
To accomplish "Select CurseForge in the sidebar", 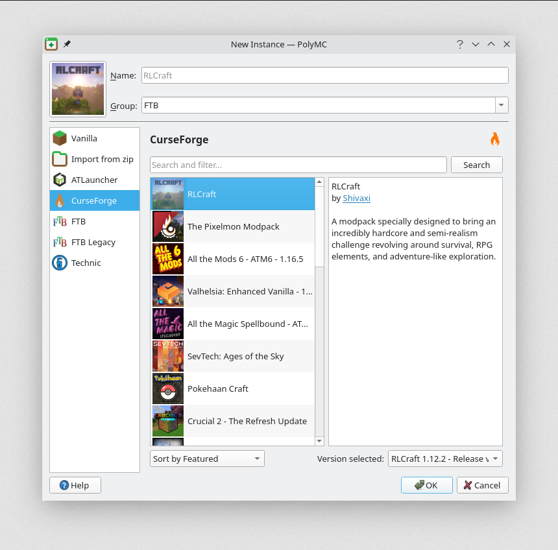I will (95, 200).
